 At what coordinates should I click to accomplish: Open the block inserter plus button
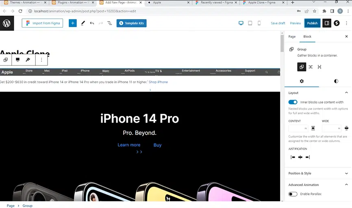(x=72, y=23)
